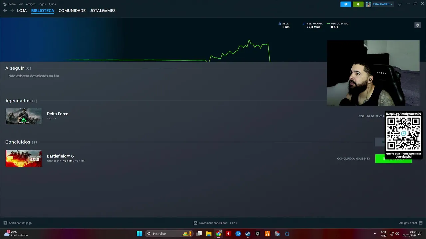
Task: Open the red lightning bolt app on taskbar
Action: tap(228, 234)
